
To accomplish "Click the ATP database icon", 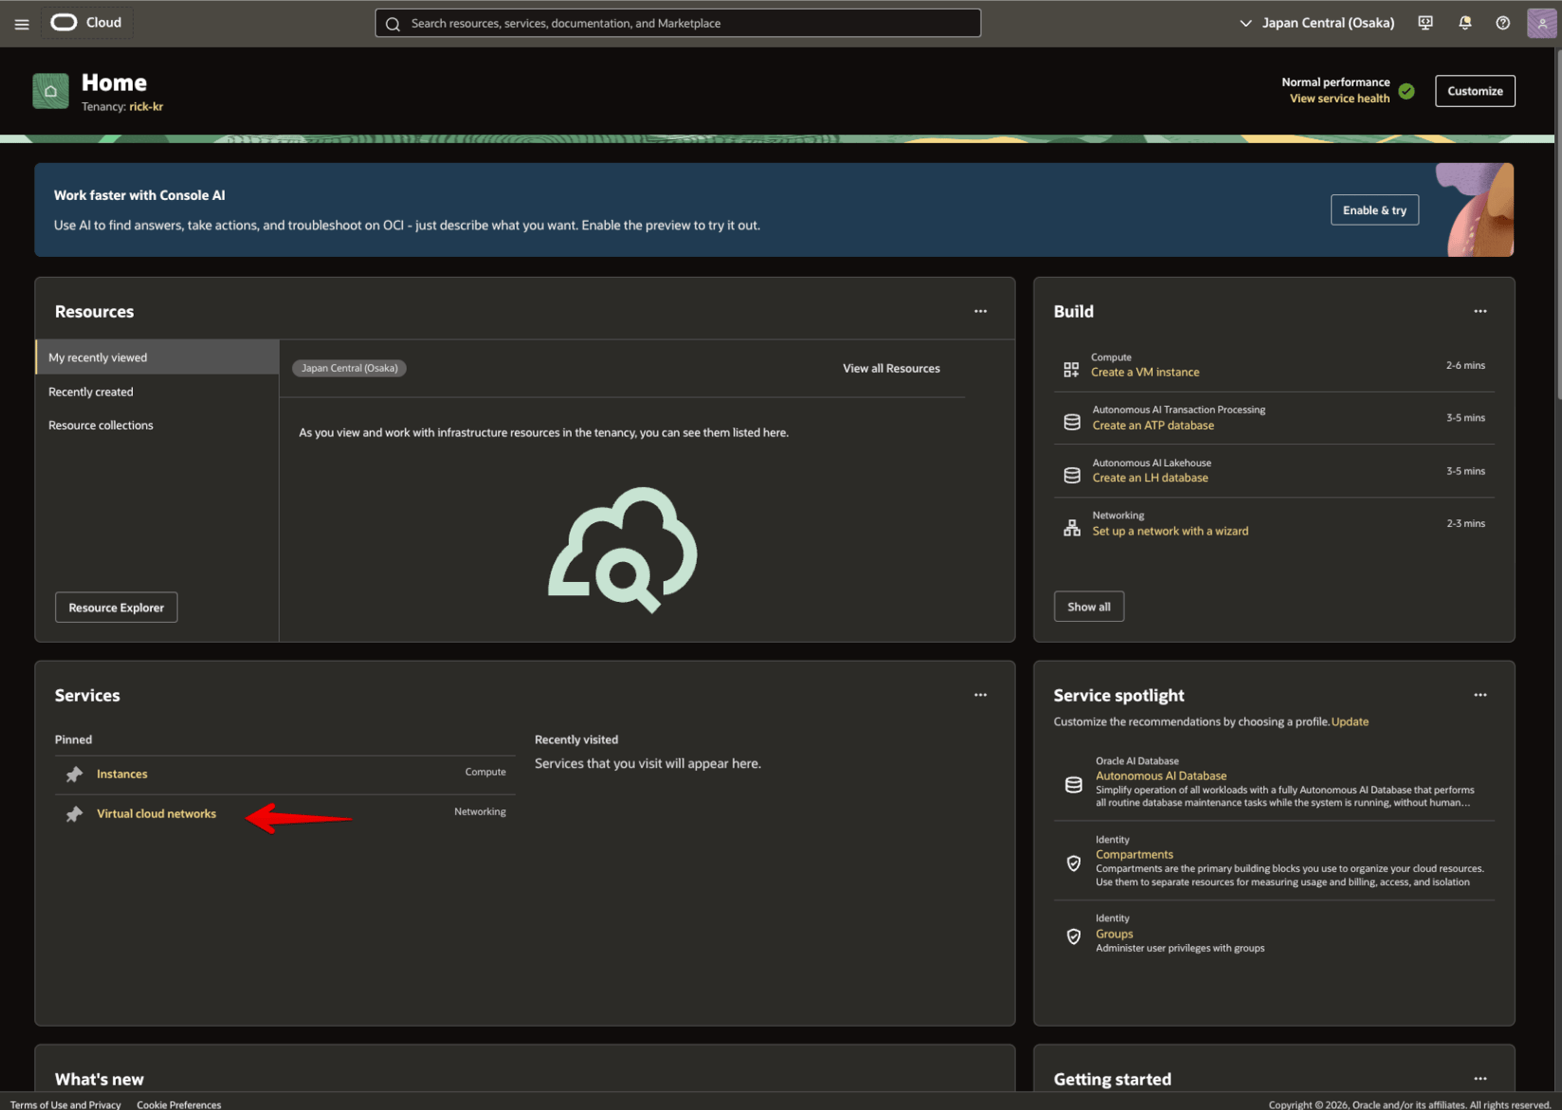I will pyautogui.click(x=1072, y=422).
